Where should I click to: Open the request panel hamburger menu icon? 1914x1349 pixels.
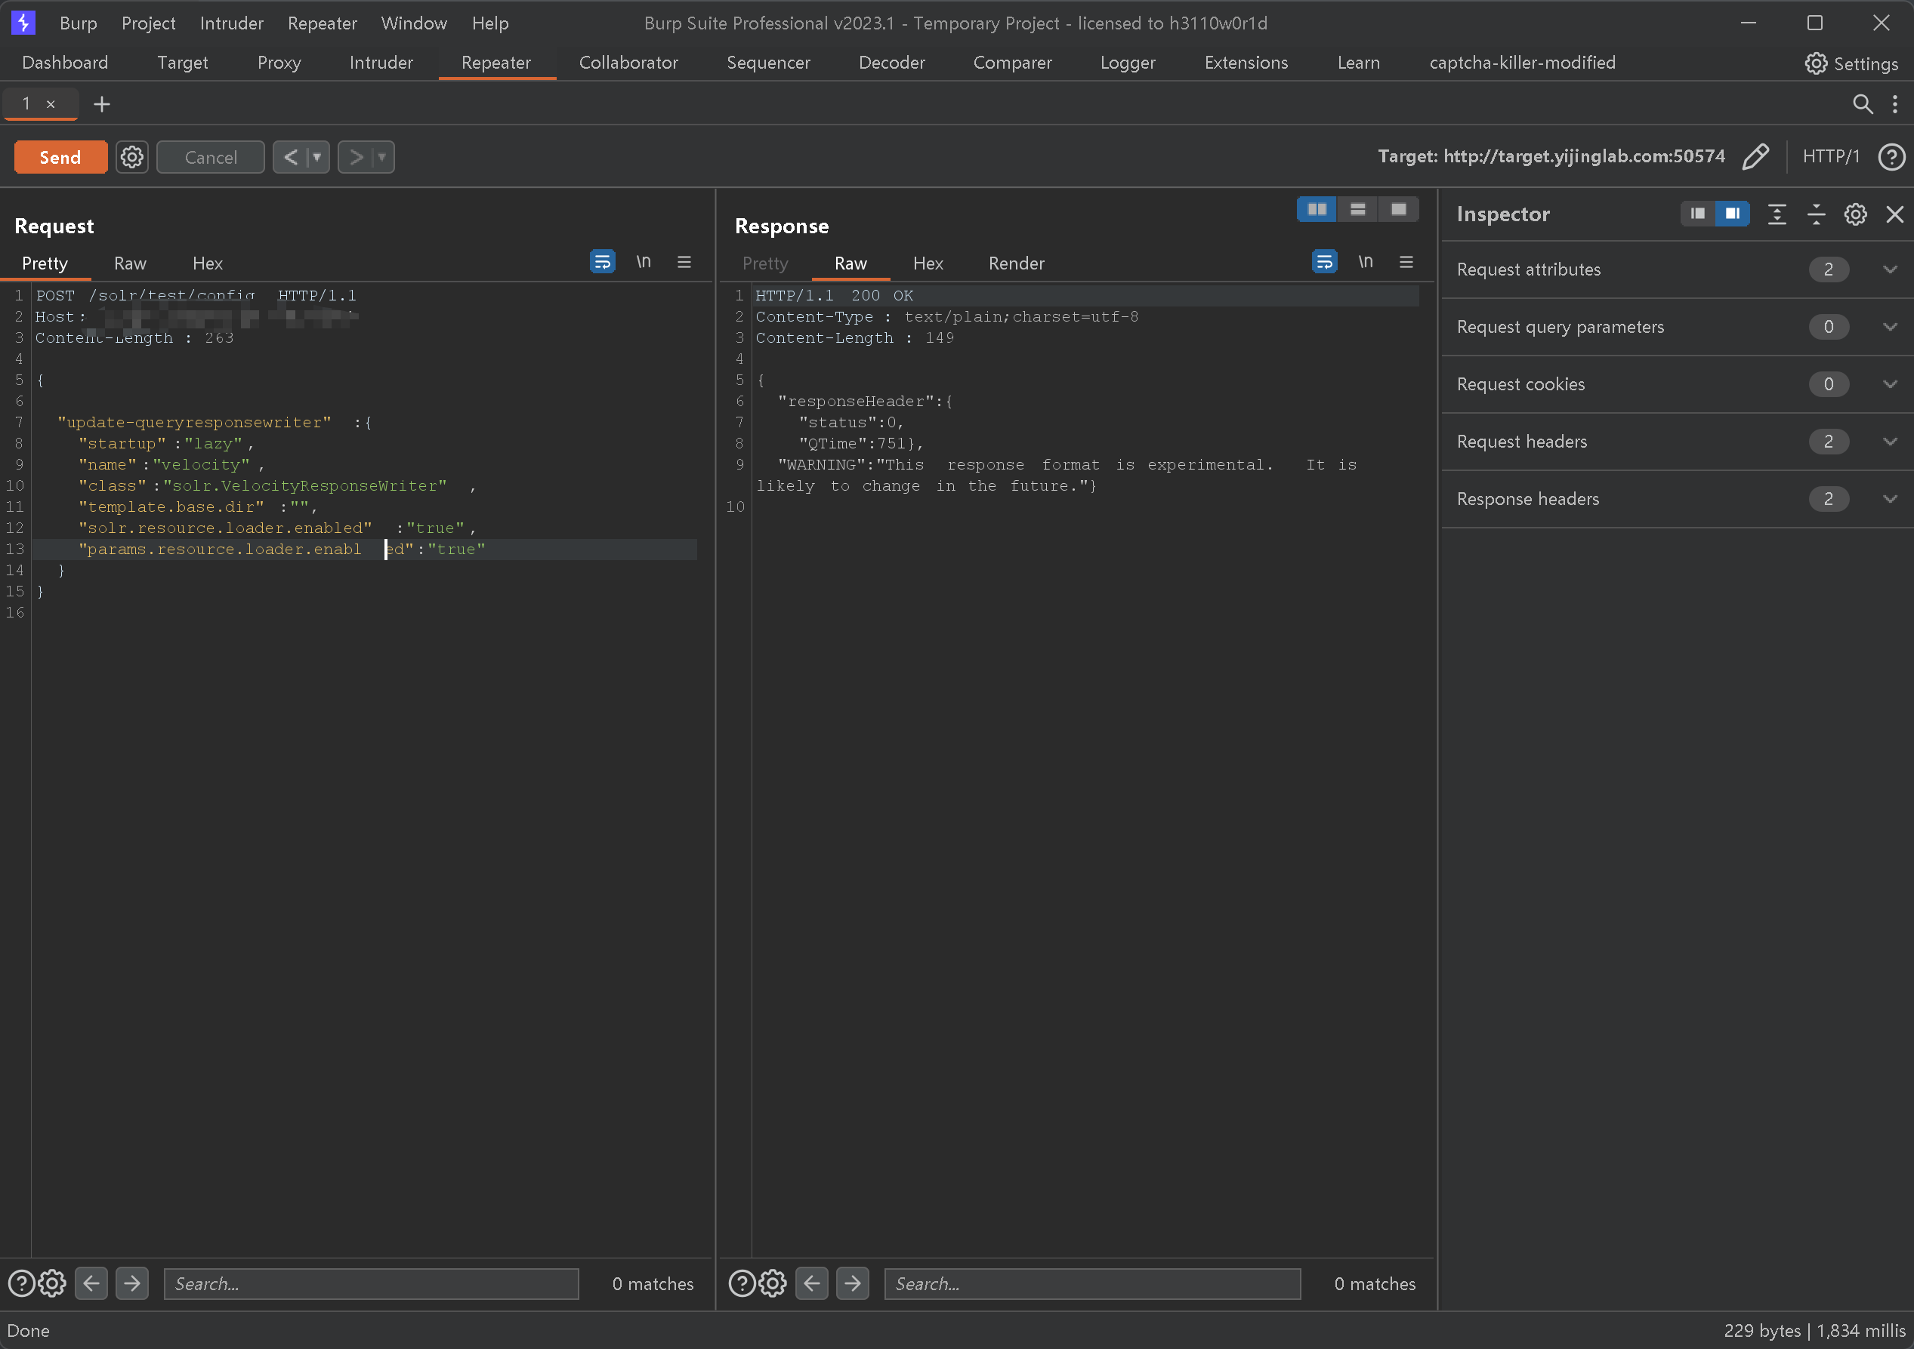tap(684, 263)
